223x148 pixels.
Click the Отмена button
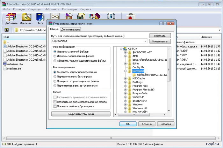tap(147, 124)
